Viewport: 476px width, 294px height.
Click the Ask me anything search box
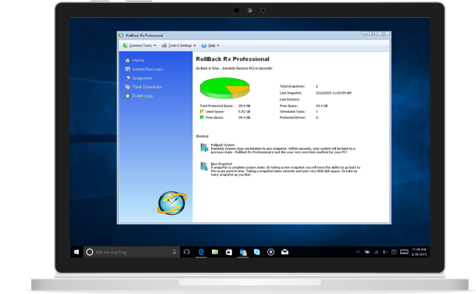131,252
